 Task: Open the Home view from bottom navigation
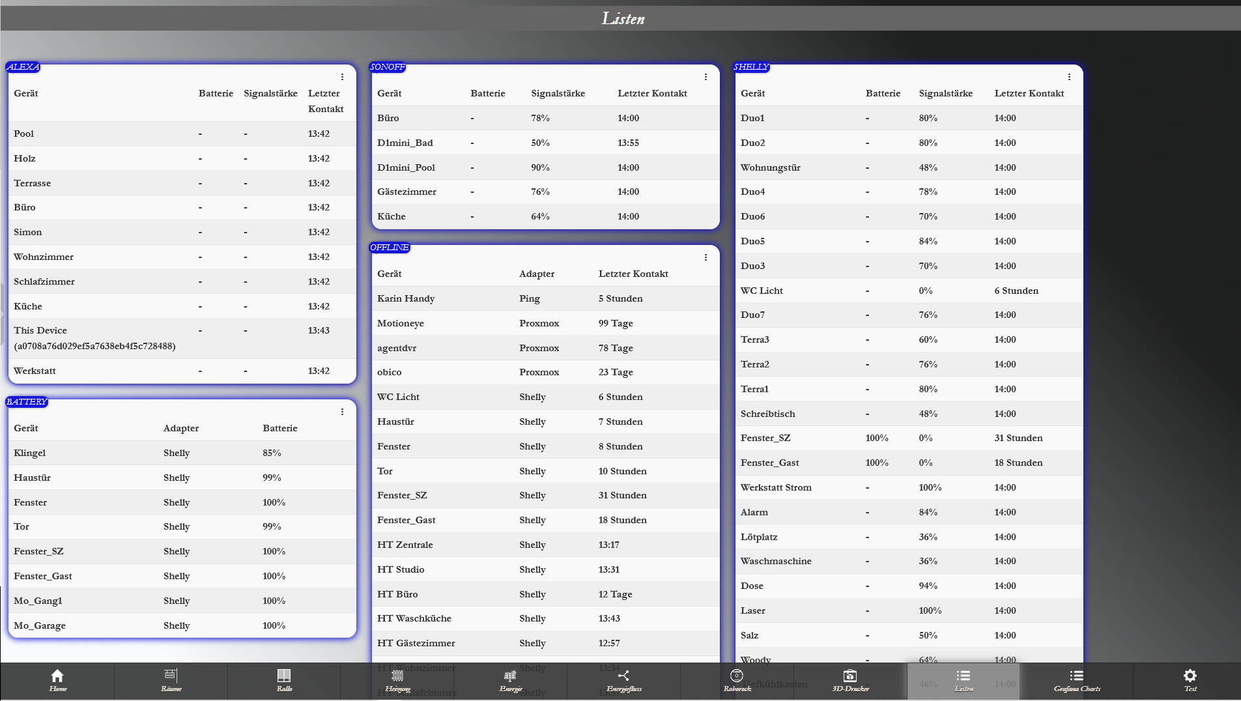[57, 680]
